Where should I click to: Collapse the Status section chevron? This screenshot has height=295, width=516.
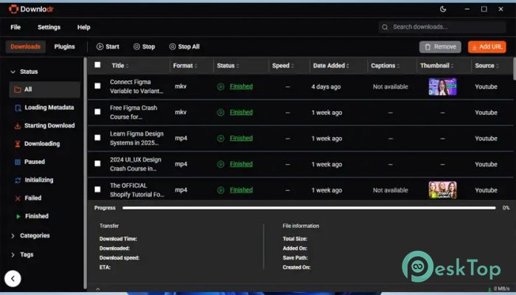[13, 72]
